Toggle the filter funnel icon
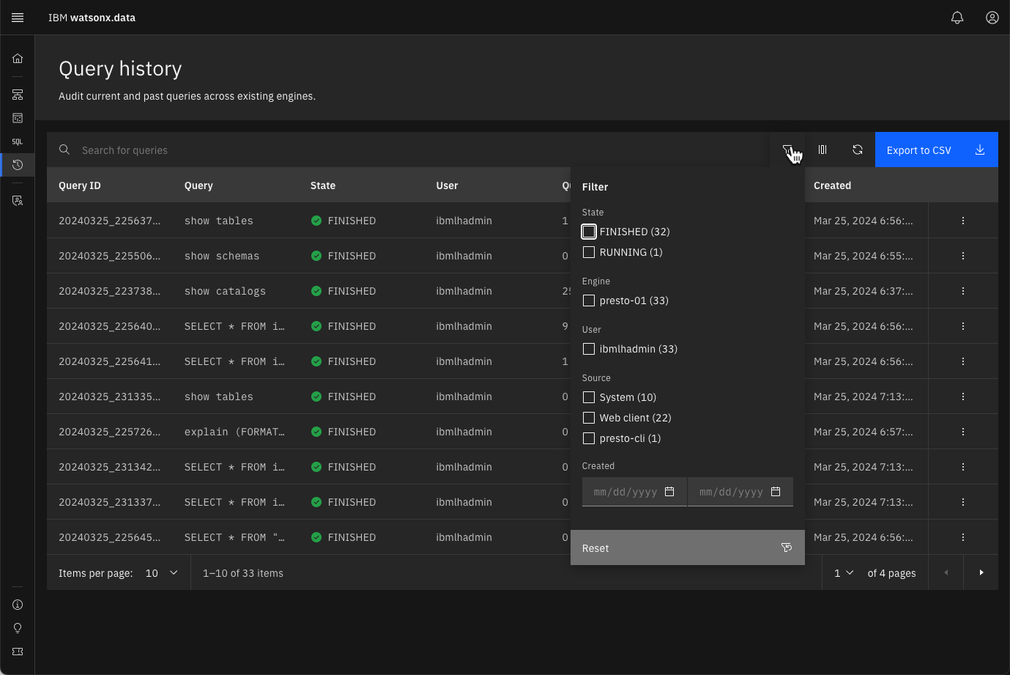This screenshot has height=675, width=1010. [787, 150]
